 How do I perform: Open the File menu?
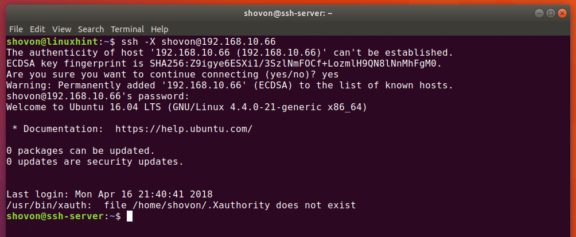(x=15, y=29)
